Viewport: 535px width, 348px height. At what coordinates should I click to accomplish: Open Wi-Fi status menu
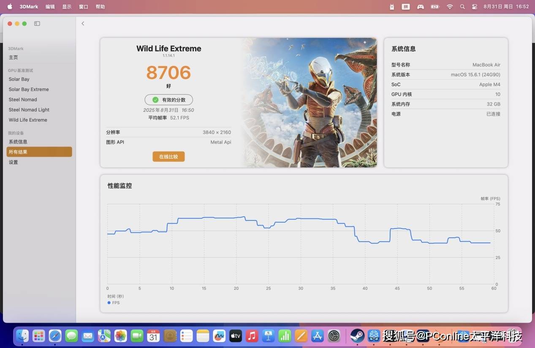point(450,6)
